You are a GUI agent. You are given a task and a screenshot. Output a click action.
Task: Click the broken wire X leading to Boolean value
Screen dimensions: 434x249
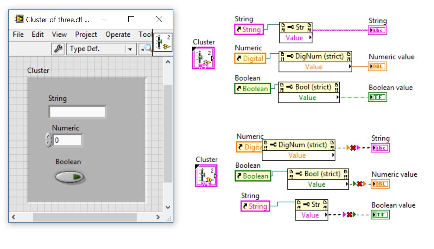349,214
